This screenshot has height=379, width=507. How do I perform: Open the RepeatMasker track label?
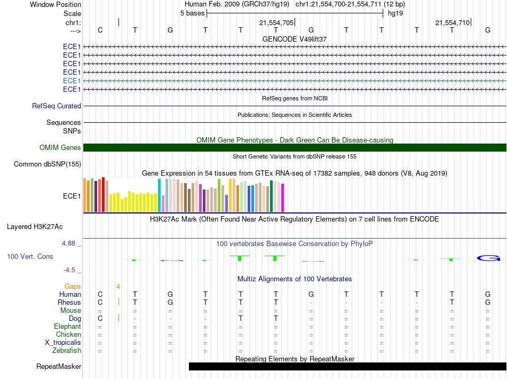pyautogui.click(x=59, y=367)
